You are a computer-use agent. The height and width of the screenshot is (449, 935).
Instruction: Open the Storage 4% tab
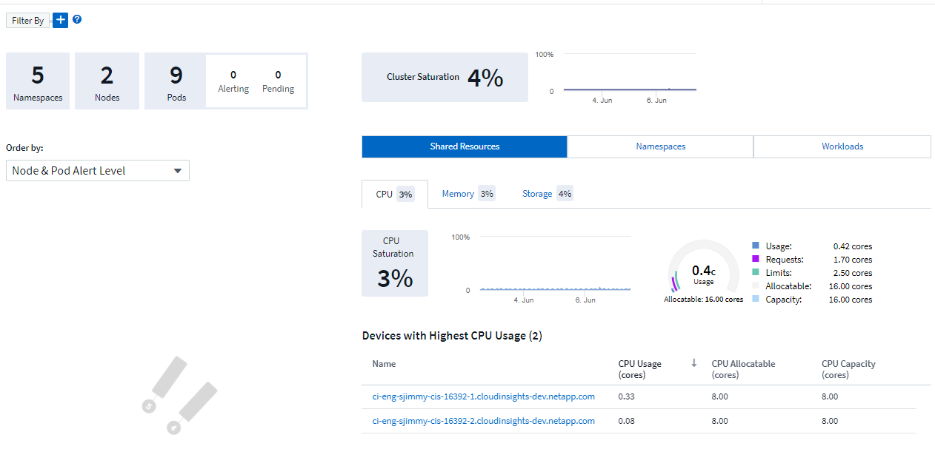tap(547, 194)
